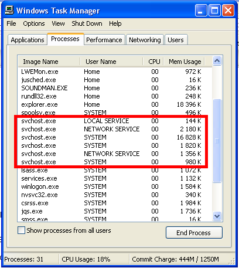
Task: Switch to the Applications tab
Action: pos(28,40)
